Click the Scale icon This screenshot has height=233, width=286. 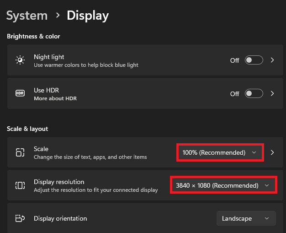(20, 152)
